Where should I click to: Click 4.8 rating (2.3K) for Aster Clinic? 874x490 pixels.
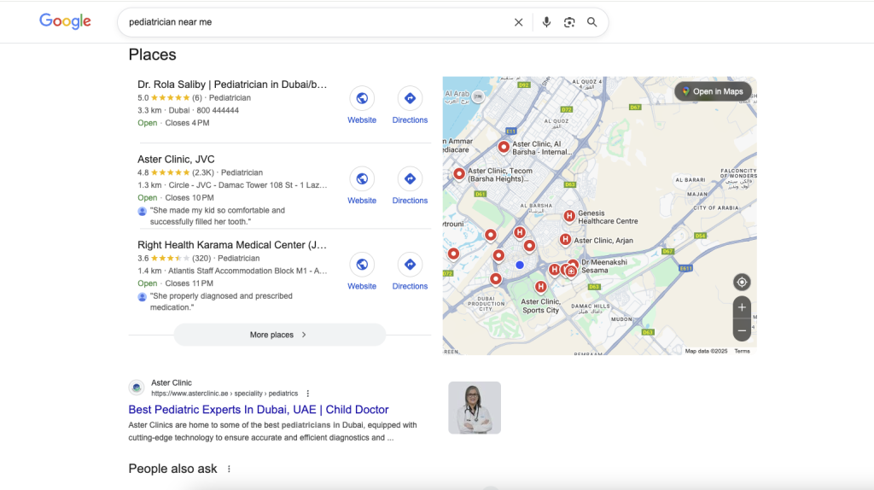click(x=176, y=172)
